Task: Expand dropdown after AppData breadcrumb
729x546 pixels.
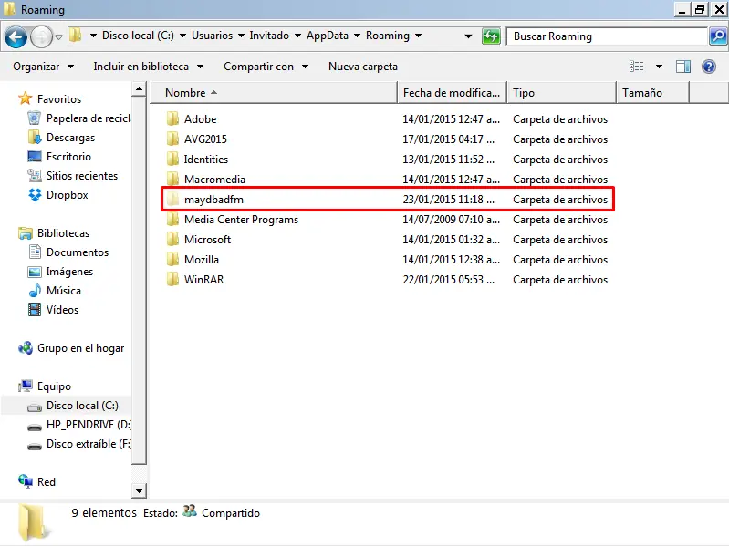Action: click(357, 36)
